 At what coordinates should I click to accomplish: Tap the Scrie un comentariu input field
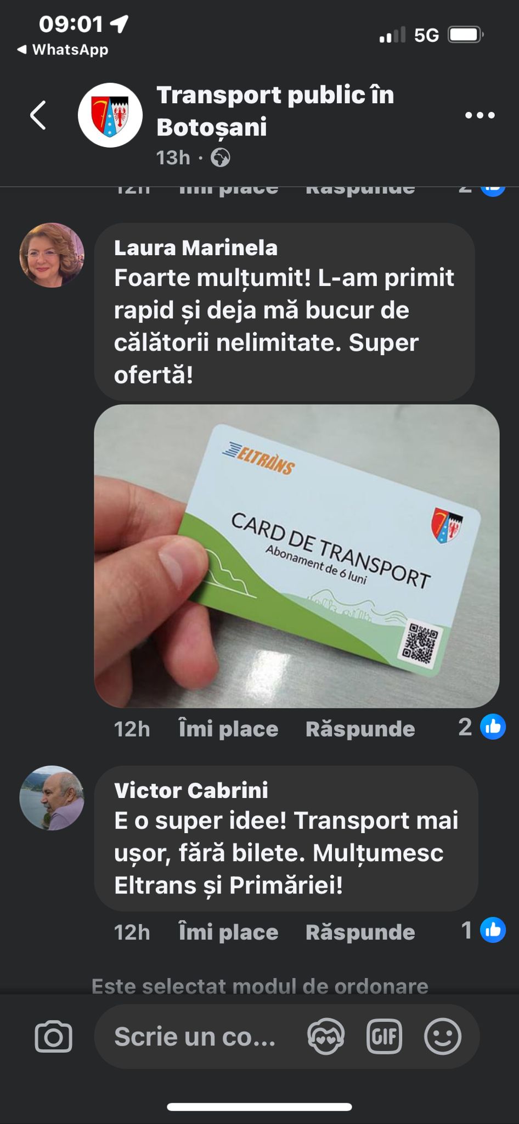[195, 1037]
